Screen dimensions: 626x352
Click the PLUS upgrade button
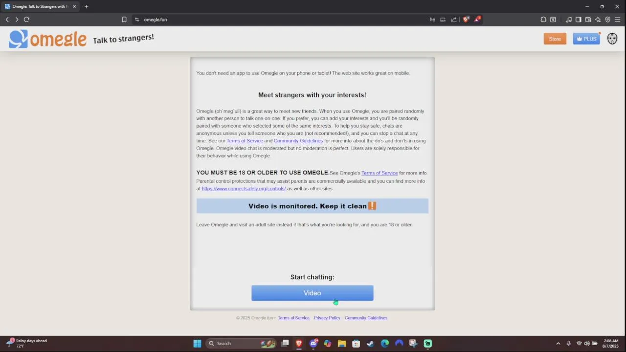pos(586,39)
